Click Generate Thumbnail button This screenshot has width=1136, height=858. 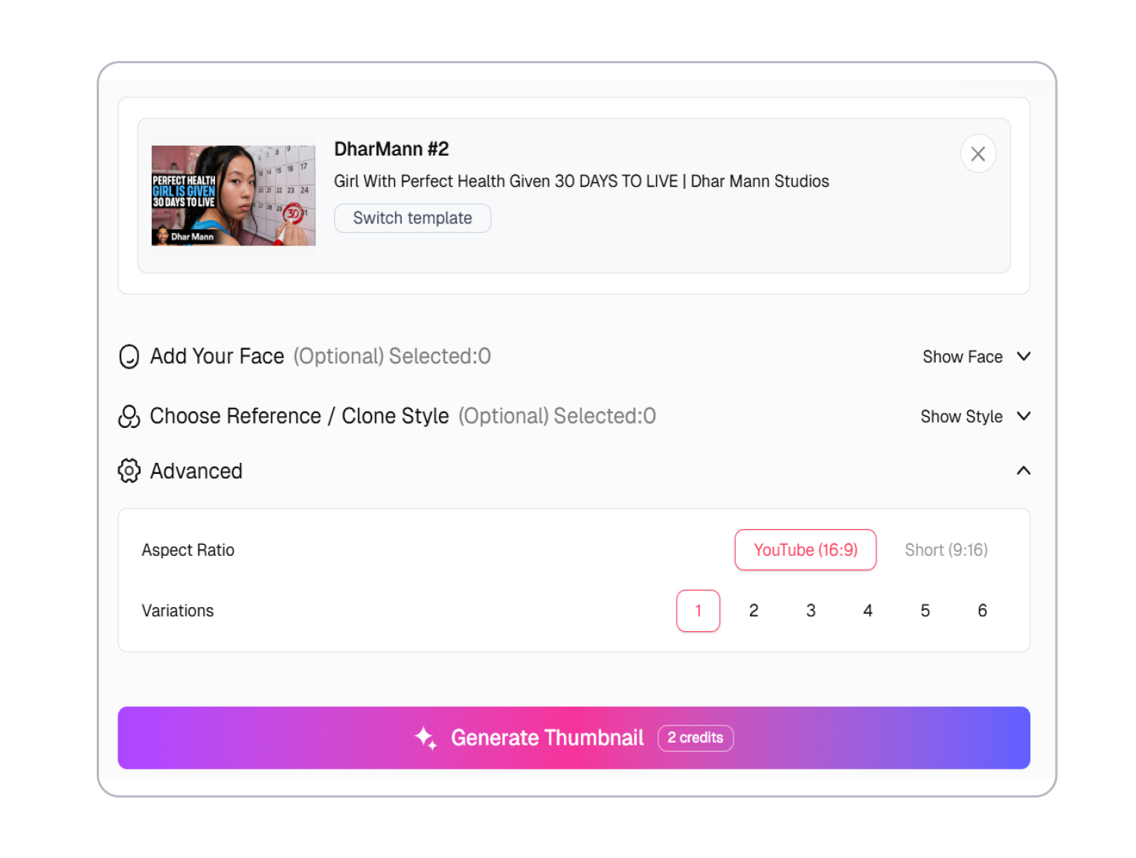point(574,737)
